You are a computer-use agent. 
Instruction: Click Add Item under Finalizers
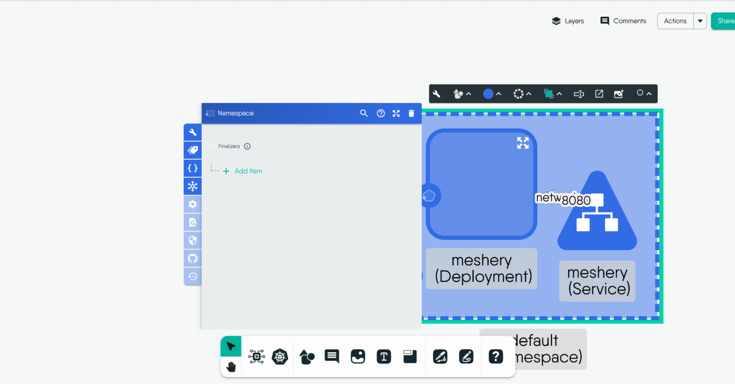(x=248, y=171)
